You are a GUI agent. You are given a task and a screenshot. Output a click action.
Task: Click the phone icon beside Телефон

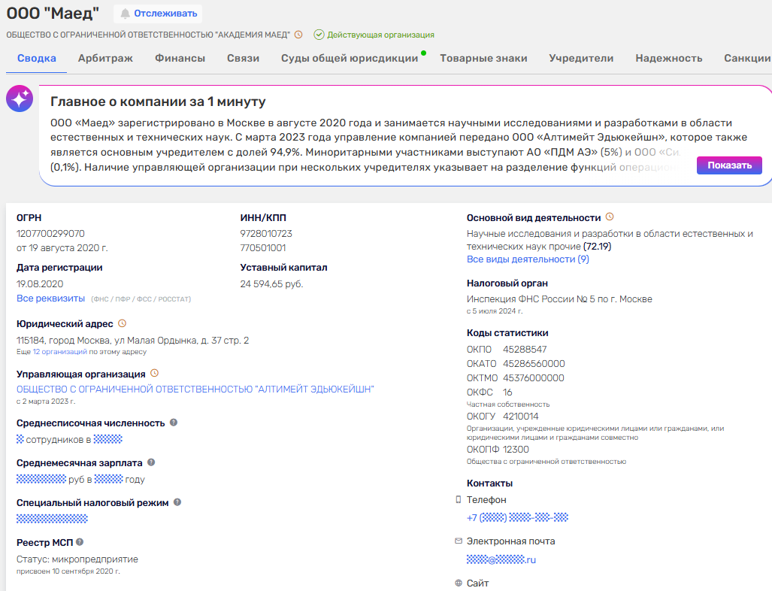click(x=459, y=499)
